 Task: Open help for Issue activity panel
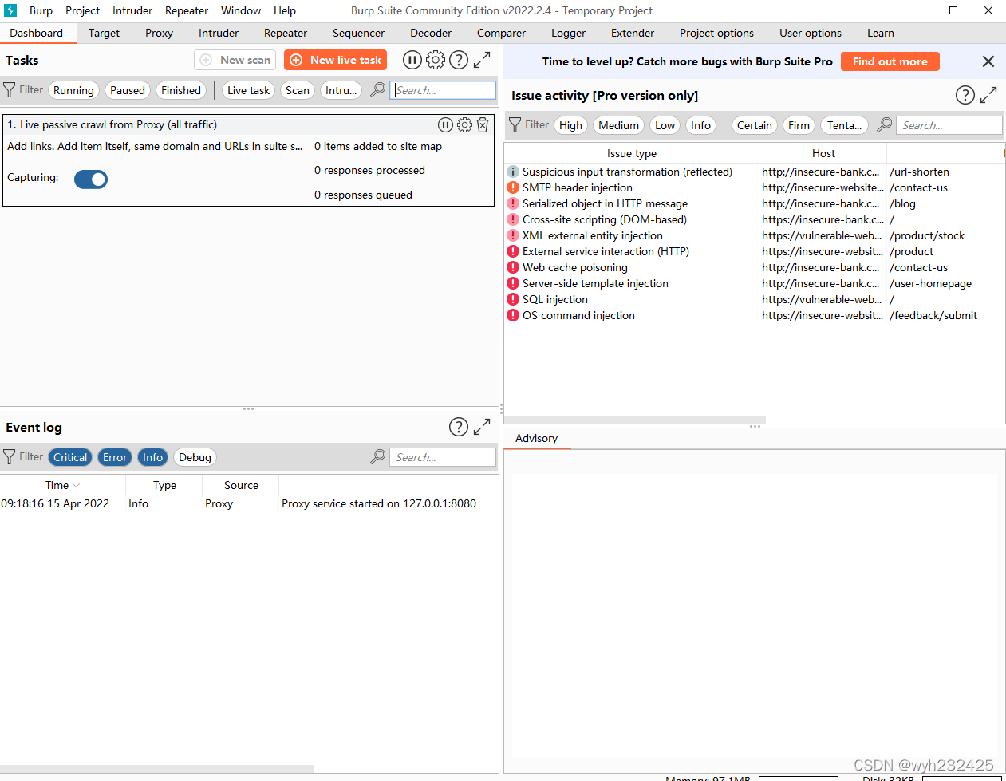(x=965, y=95)
